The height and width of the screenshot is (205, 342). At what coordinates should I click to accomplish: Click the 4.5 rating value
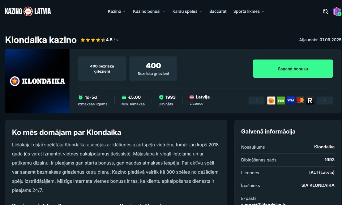tap(109, 40)
